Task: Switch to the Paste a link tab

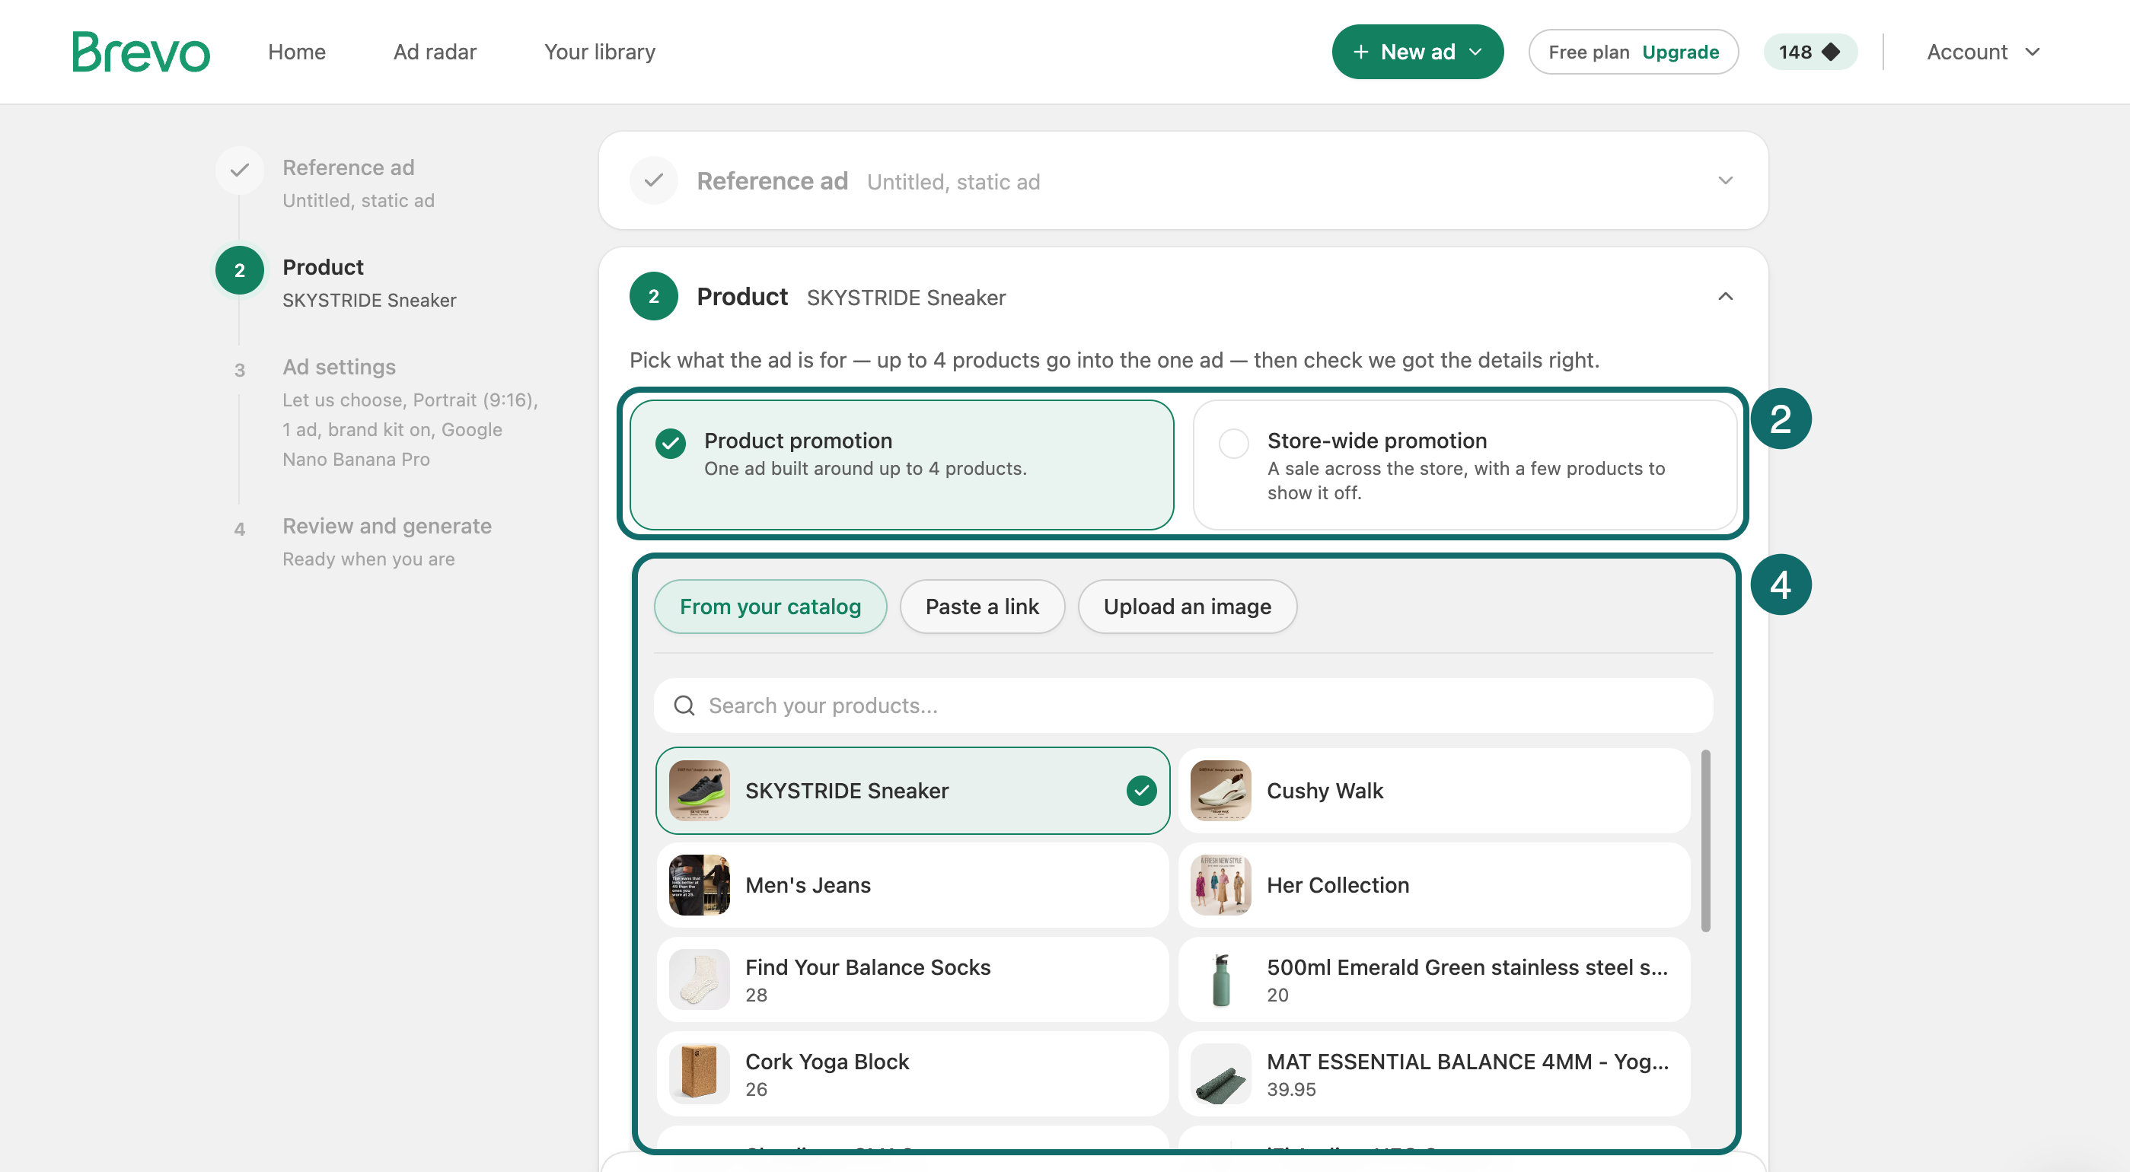Action: click(x=981, y=607)
